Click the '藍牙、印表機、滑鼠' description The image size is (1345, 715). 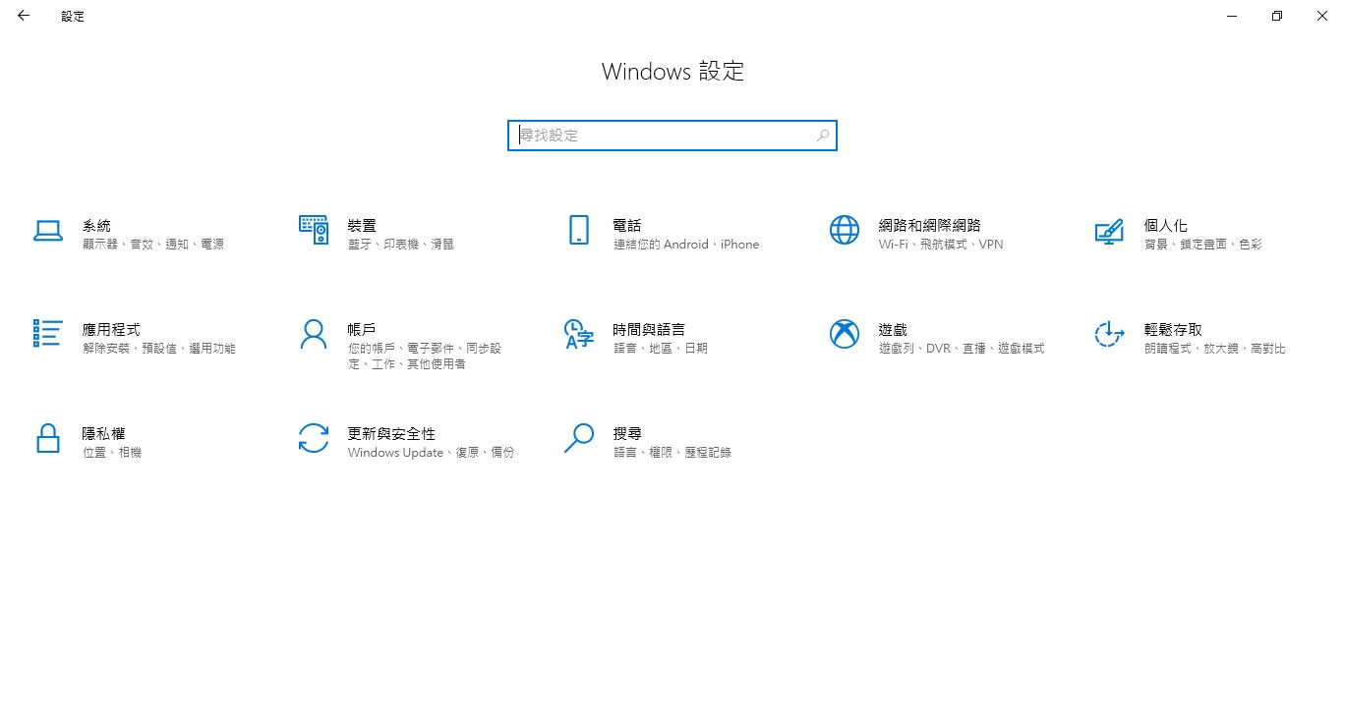tap(401, 245)
